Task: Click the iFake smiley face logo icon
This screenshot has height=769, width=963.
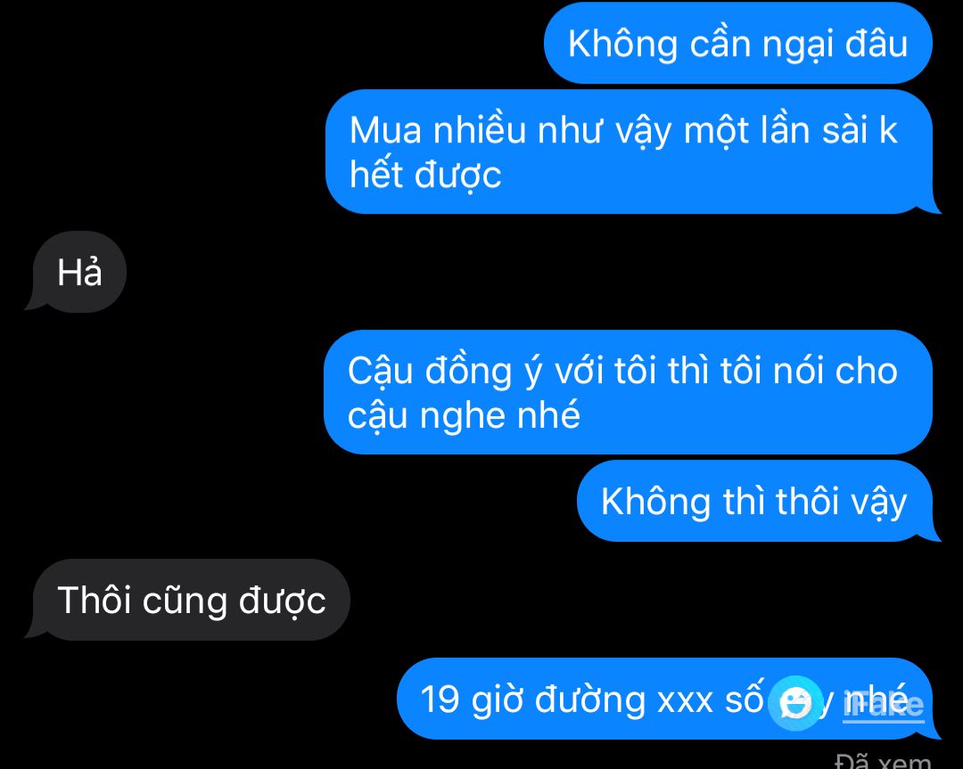Action: (x=795, y=703)
